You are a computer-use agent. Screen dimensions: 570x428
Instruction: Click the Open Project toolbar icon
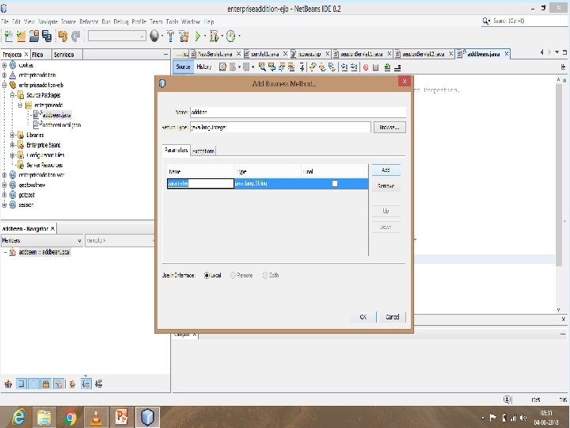click(34, 36)
